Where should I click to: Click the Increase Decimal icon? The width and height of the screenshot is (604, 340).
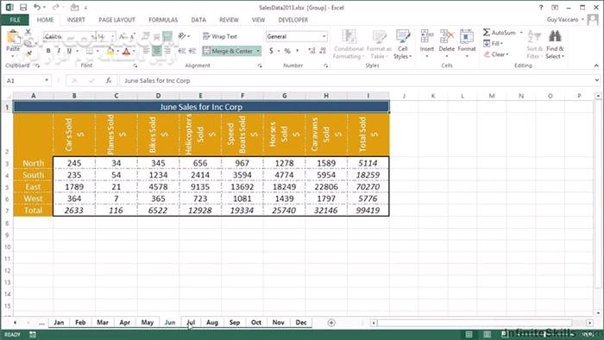pyautogui.click(x=311, y=51)
